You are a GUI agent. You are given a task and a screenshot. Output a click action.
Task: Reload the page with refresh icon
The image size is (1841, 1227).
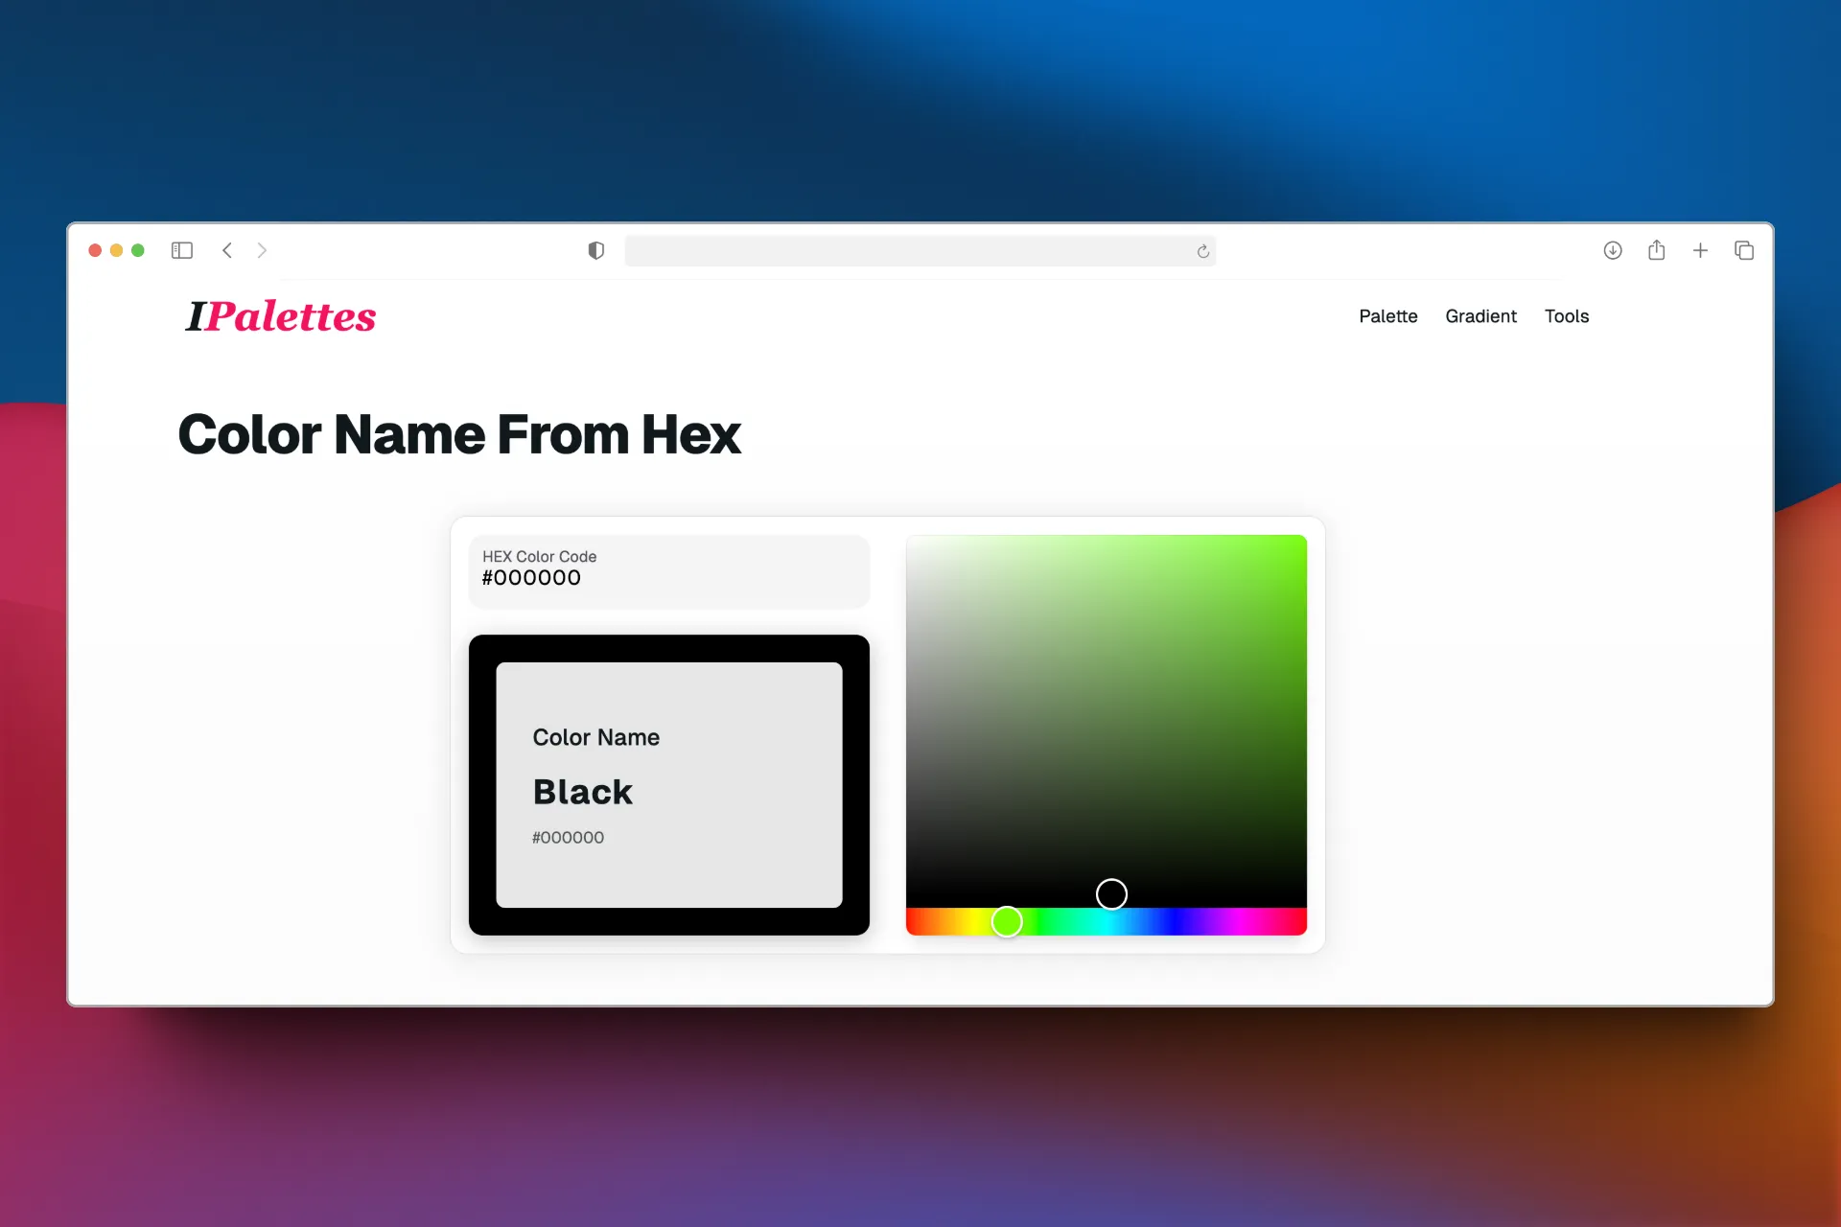pyautogui.click(x=1202, y=251)
